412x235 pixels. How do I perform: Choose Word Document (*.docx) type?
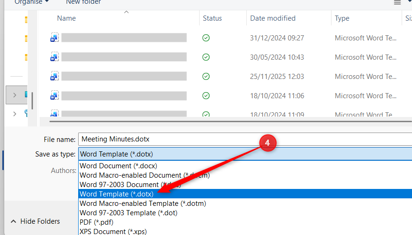(x=245, y=166)
